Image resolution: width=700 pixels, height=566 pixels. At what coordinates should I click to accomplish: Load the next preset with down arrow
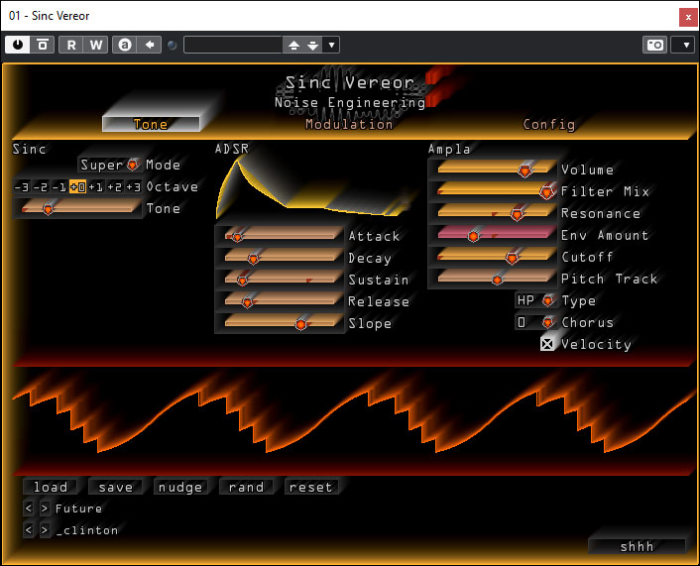[313, 45]
